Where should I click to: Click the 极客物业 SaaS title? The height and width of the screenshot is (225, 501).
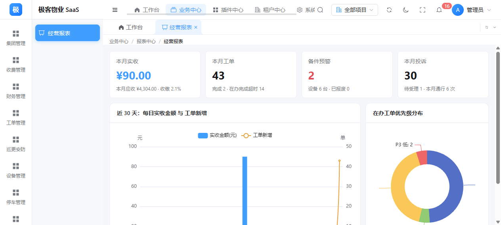coord(59,10)
